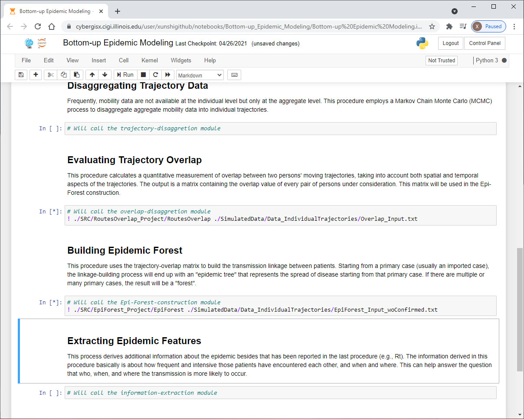This screenshot has width=524, height=419.
Task: Restart and run all cells icon
Action: 168,75
